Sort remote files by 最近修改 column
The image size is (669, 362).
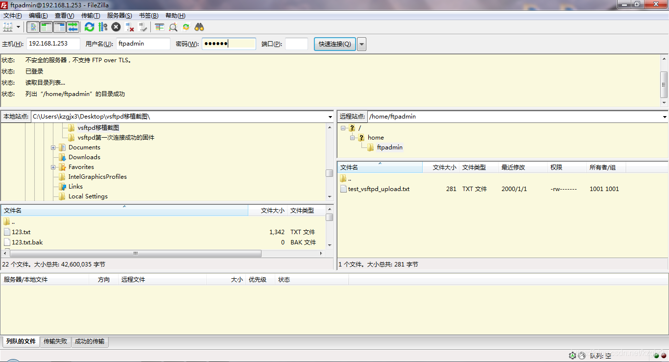click(523, 168)
